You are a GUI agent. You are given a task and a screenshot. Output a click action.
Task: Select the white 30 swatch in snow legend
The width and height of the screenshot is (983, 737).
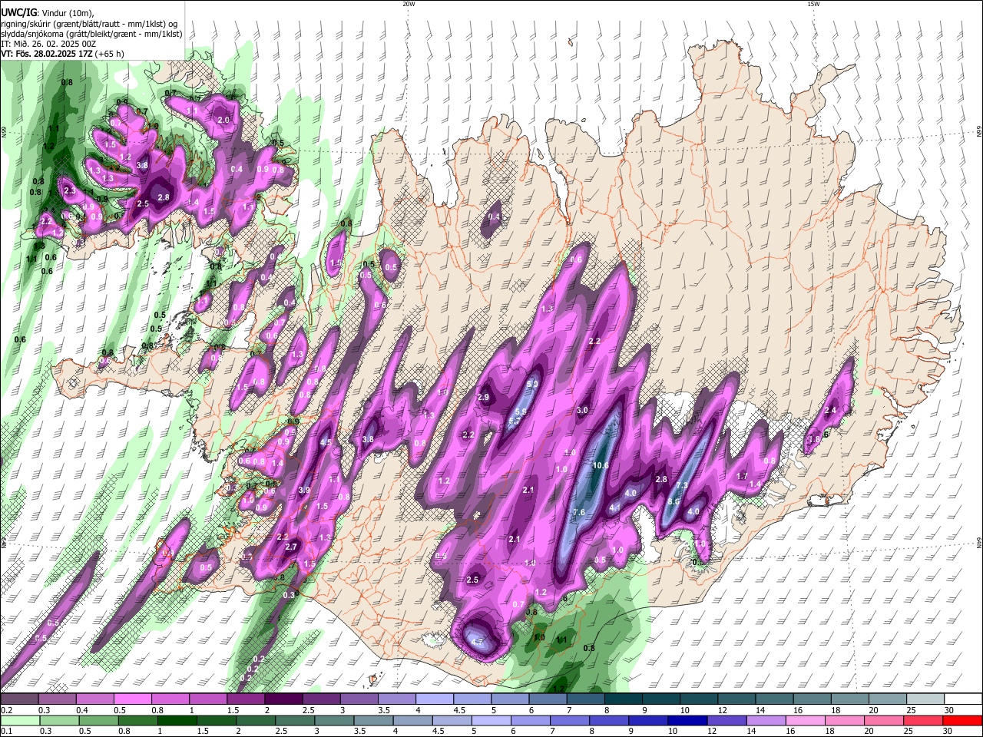962,699
